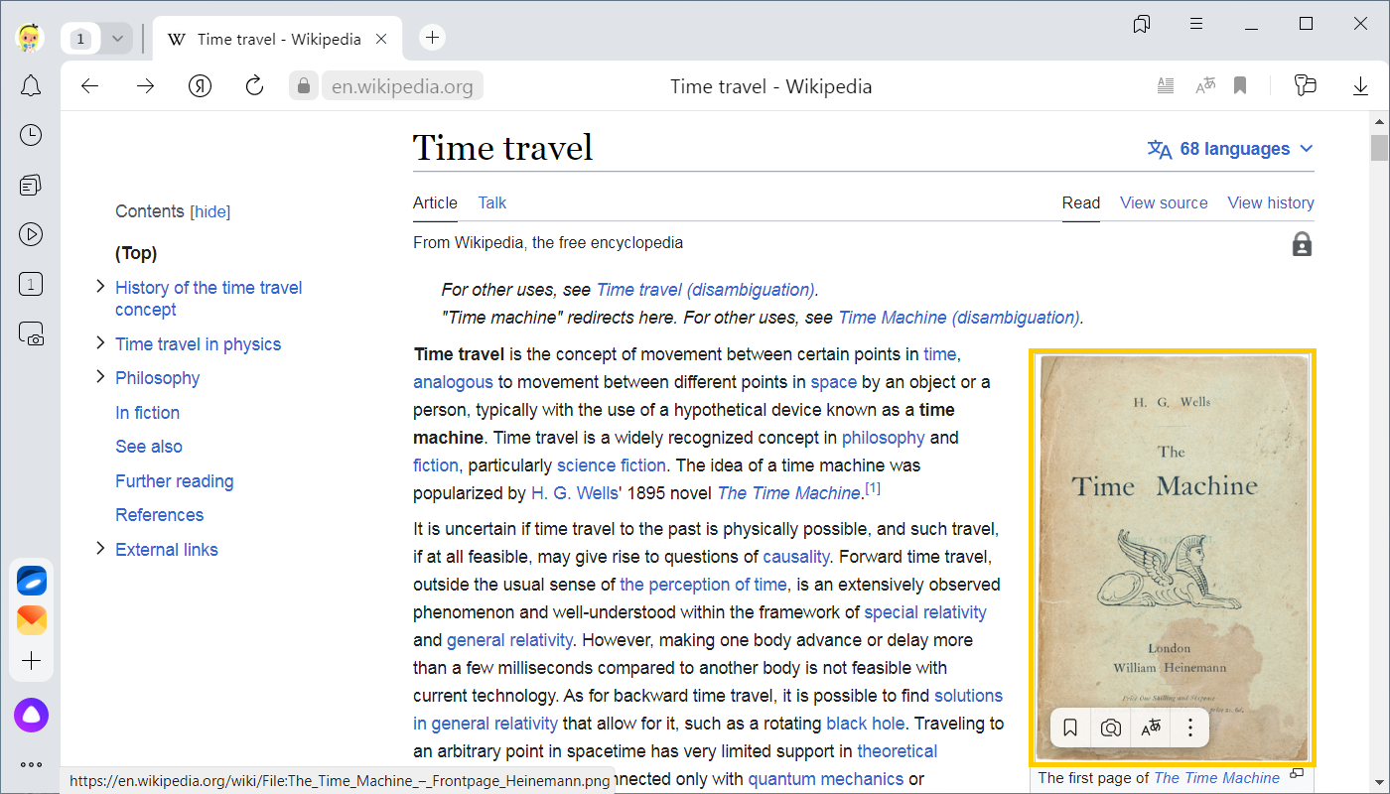The image size is (1390, 794).
Task: Open the View history tab
Action: [1271, 202]
